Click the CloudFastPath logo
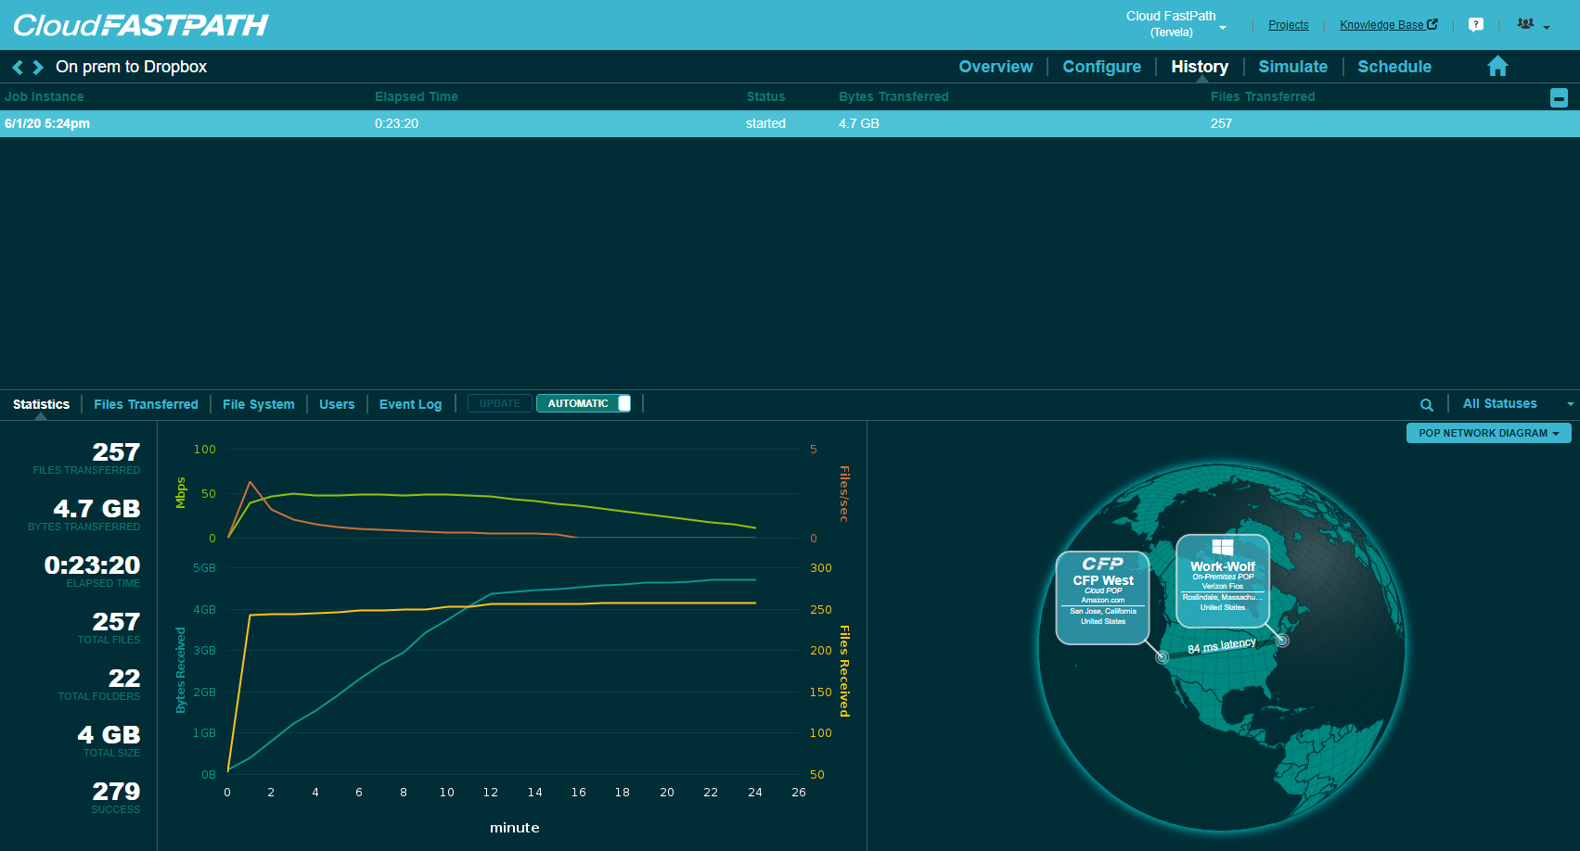Screen dimensions: 1580x851 click(x=141, y=25)
